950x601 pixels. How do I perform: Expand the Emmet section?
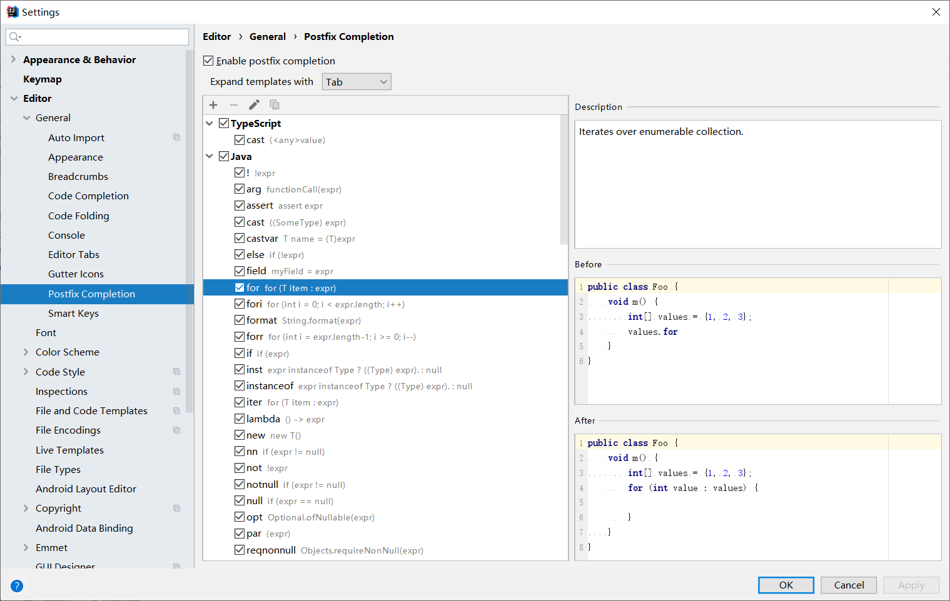pos(26,548)
